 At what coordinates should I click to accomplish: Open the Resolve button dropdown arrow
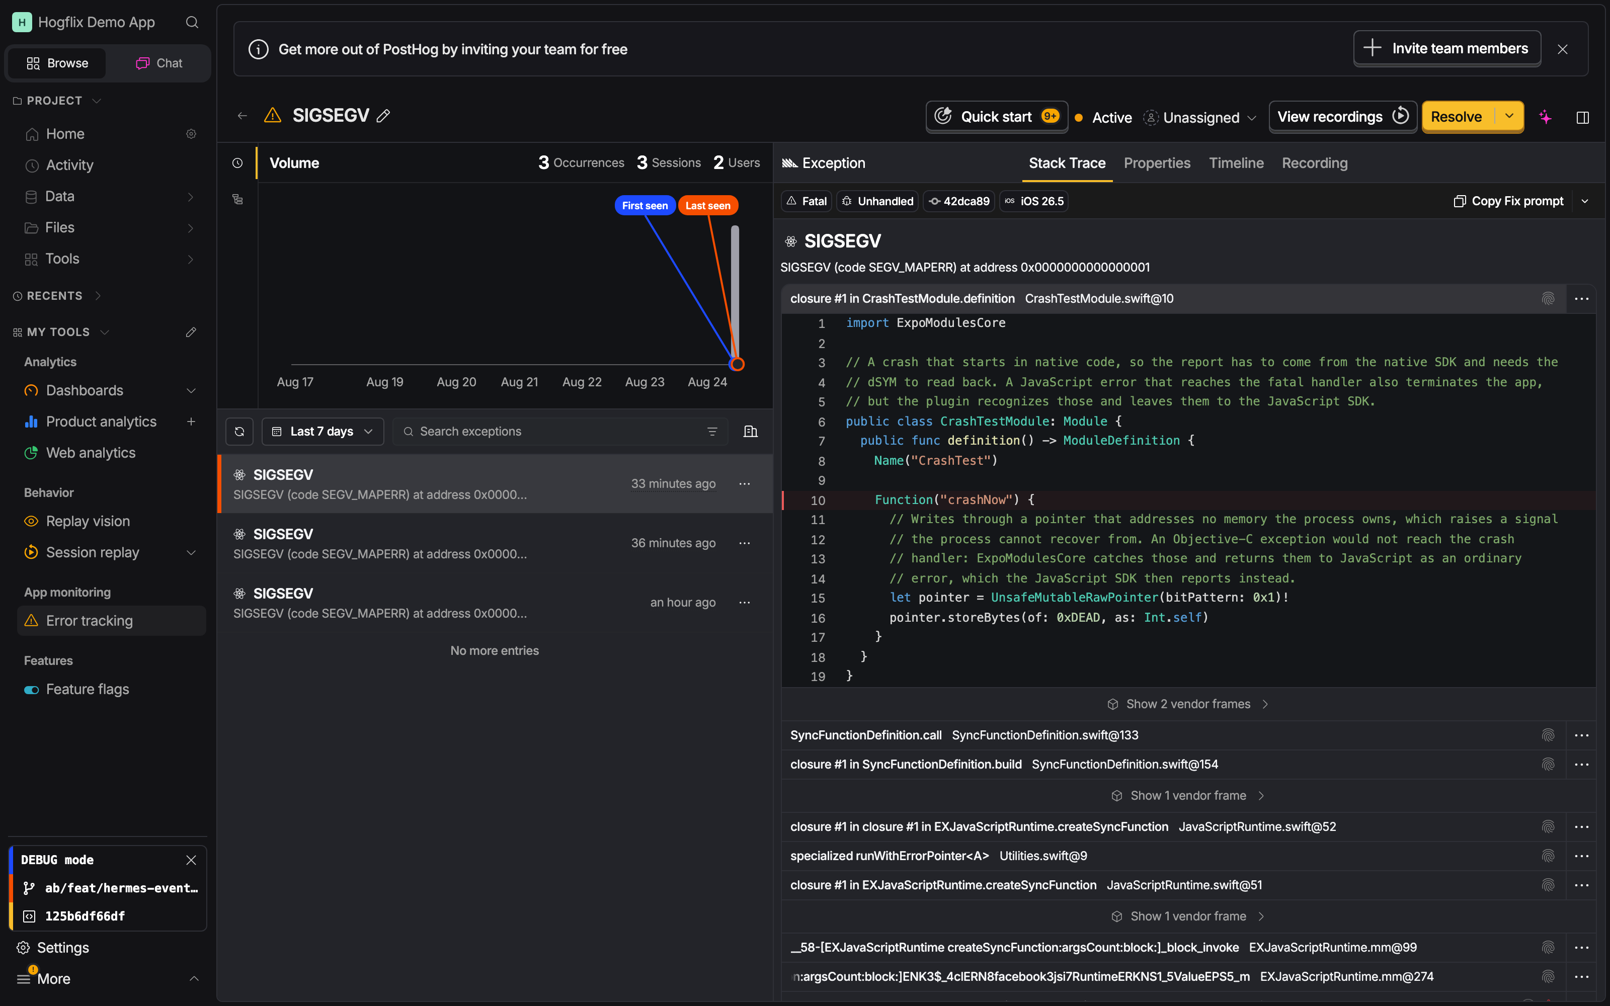[1509, 116]
